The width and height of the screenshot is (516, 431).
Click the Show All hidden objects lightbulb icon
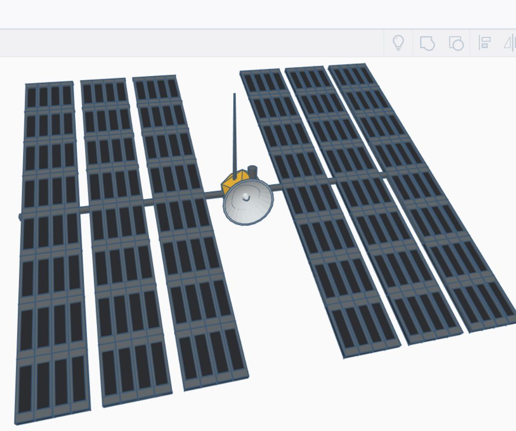tap(398, 43)
